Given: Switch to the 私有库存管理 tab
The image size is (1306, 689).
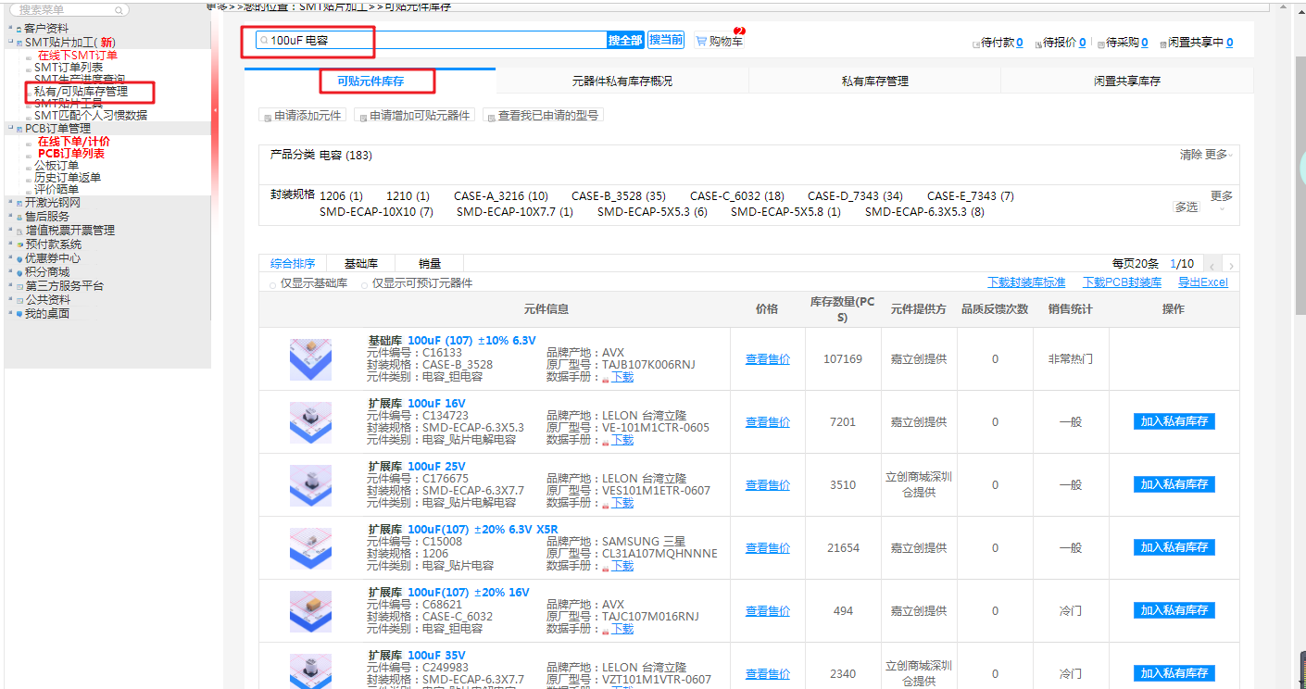Looking at the screenshot, I should tap(874, 81).
